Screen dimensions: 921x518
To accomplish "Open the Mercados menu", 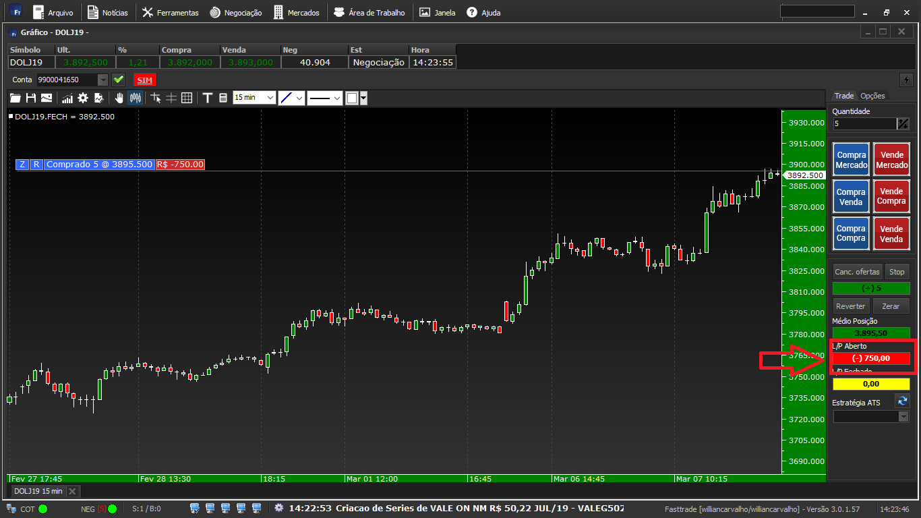I will point(297,12).
